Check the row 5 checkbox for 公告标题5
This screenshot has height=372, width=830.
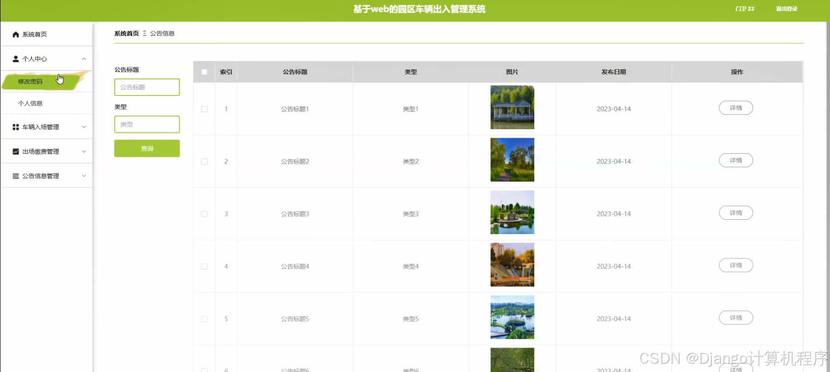pos(204,319)
